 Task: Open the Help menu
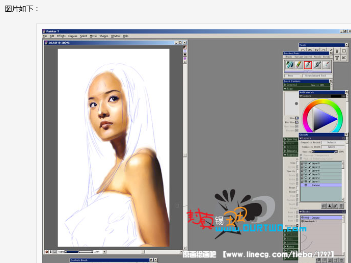126,36
